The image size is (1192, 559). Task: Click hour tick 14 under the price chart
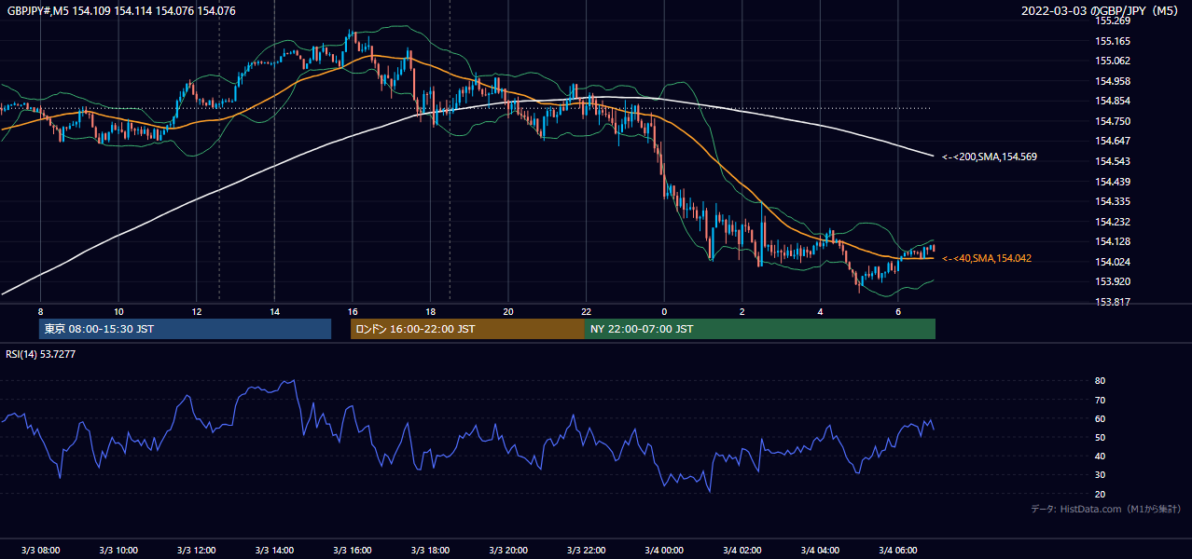point(274,310)
